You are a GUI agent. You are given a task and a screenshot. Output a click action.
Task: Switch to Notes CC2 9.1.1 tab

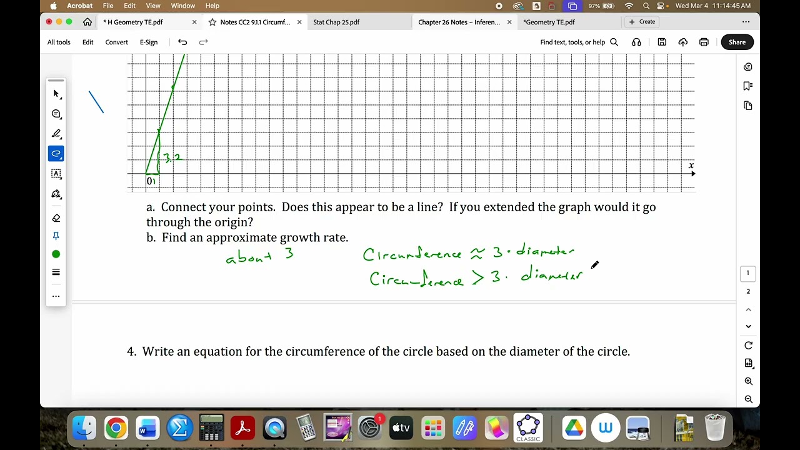click(255, 22)
